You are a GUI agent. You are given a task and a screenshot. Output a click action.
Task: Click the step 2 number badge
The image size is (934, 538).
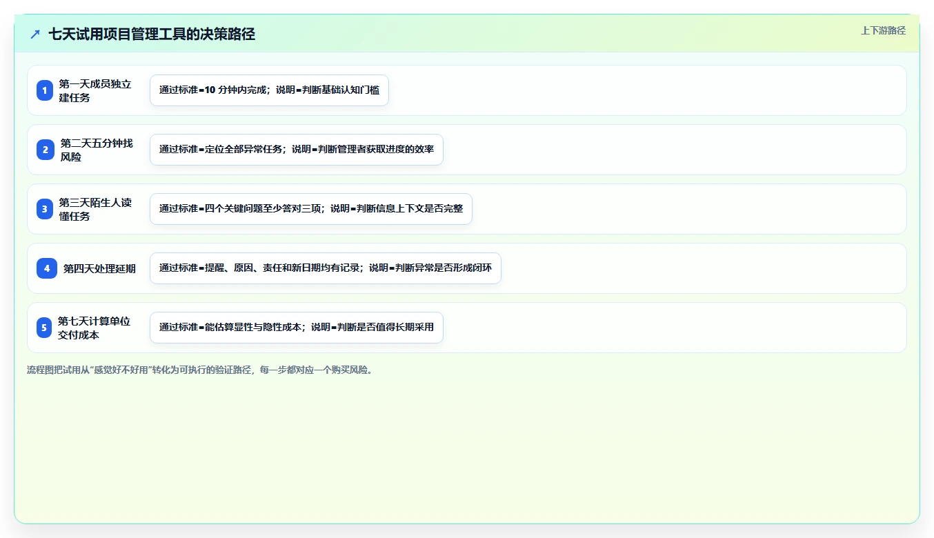[45, 150]
